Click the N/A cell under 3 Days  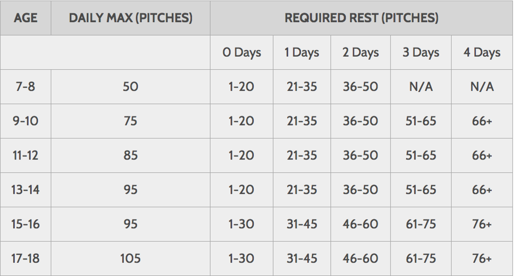point(421,87)
